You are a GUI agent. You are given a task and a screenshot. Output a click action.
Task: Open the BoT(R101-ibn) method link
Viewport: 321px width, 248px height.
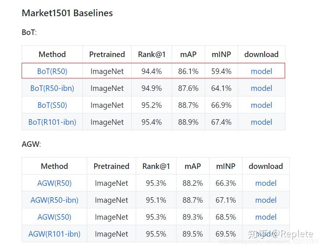tap(52, 122)
